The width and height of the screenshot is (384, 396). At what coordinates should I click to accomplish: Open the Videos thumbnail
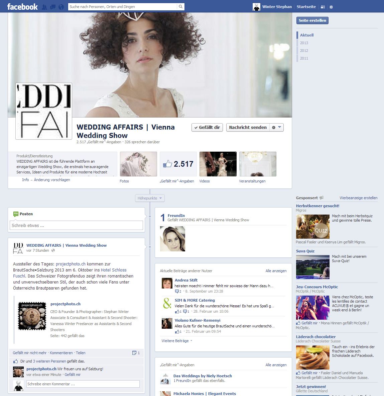click(218, 164)
